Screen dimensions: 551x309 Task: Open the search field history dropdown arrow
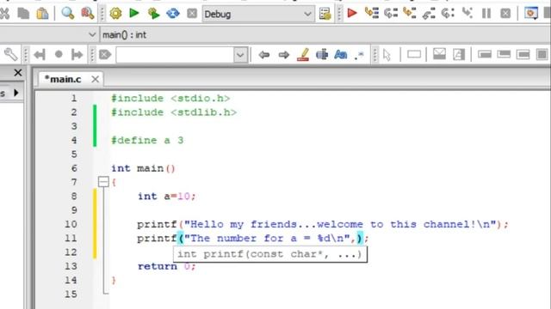(x=240, y=55)
